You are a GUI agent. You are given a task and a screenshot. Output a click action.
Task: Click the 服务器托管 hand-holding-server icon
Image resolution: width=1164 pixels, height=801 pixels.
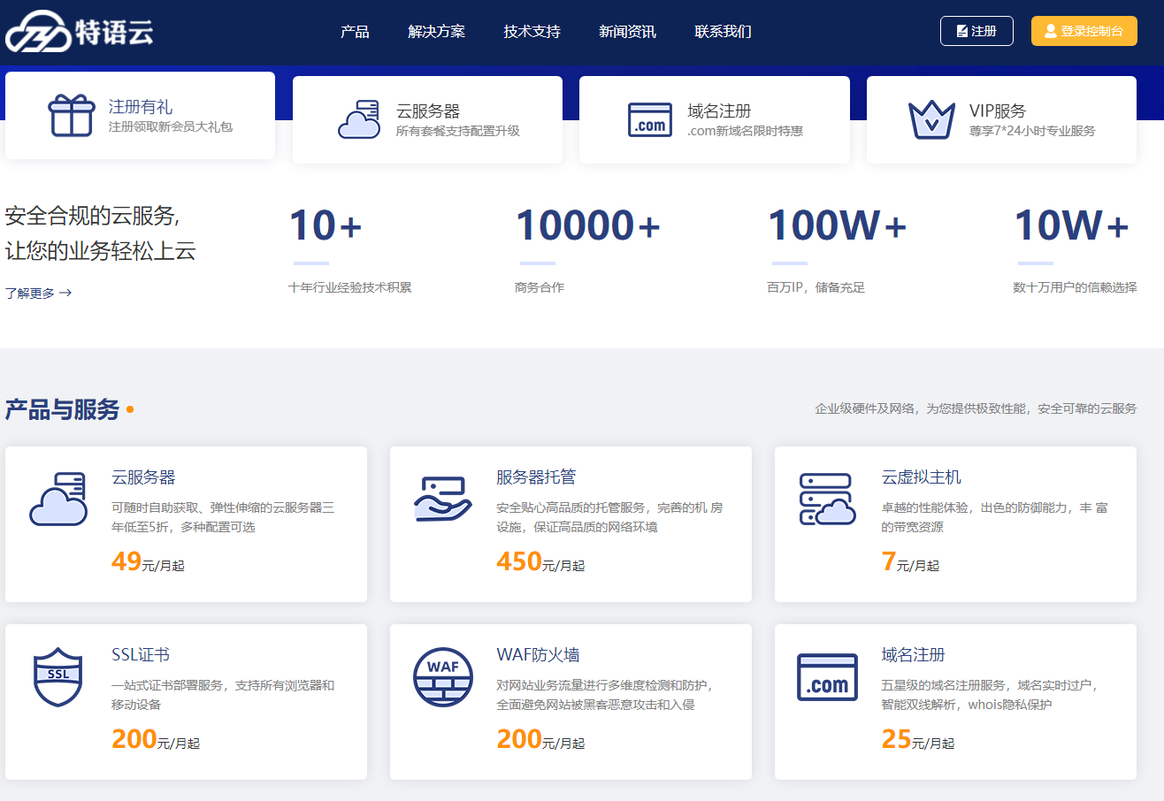coord(442,500)
